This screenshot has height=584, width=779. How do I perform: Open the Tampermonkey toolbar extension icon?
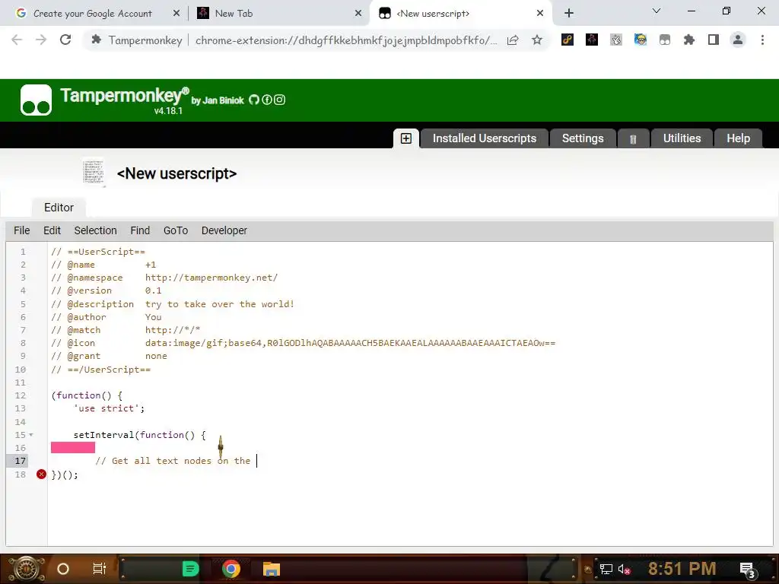[665, 40]
